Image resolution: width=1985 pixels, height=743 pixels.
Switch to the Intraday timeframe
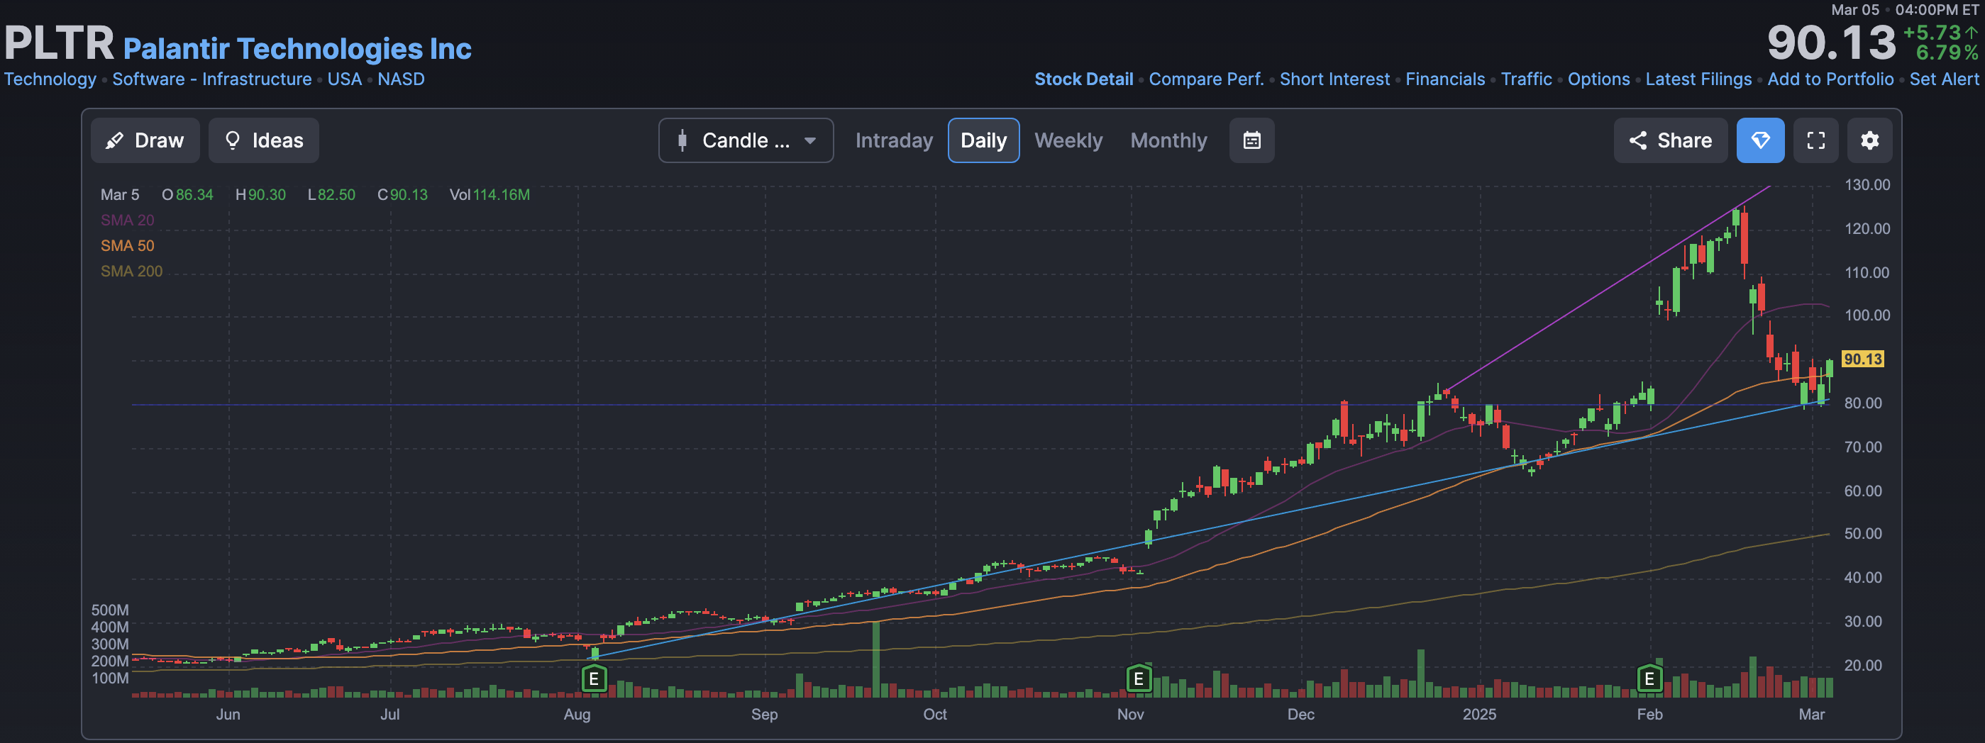[894, 140]
